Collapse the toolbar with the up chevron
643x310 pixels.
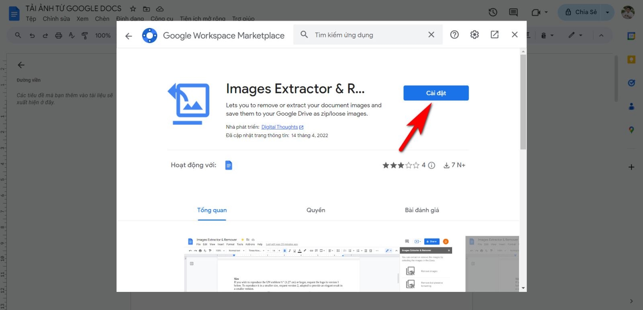601,35
